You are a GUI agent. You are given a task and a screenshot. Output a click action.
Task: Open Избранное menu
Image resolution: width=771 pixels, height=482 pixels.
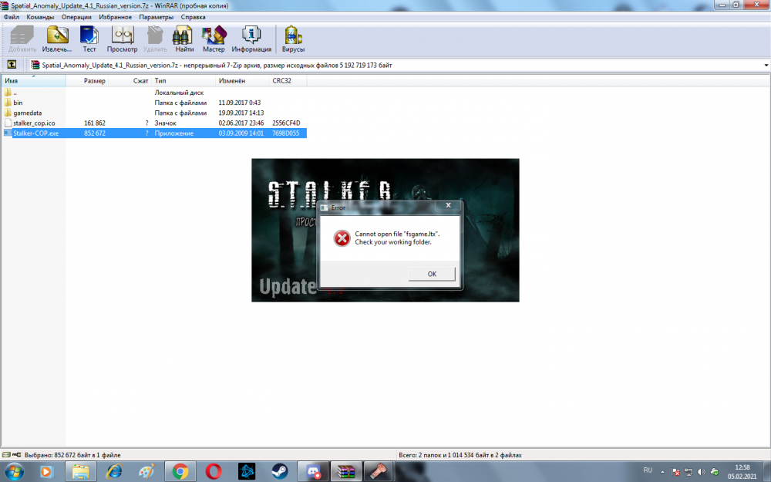[115, 17]
